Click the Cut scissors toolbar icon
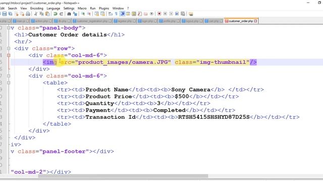This screenshot has width=323, height=181. (36, 14)
